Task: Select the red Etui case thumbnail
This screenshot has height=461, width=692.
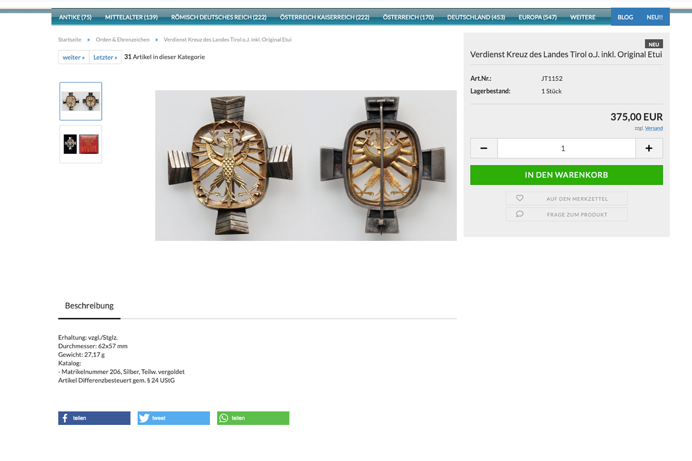Action: [81, 144]
